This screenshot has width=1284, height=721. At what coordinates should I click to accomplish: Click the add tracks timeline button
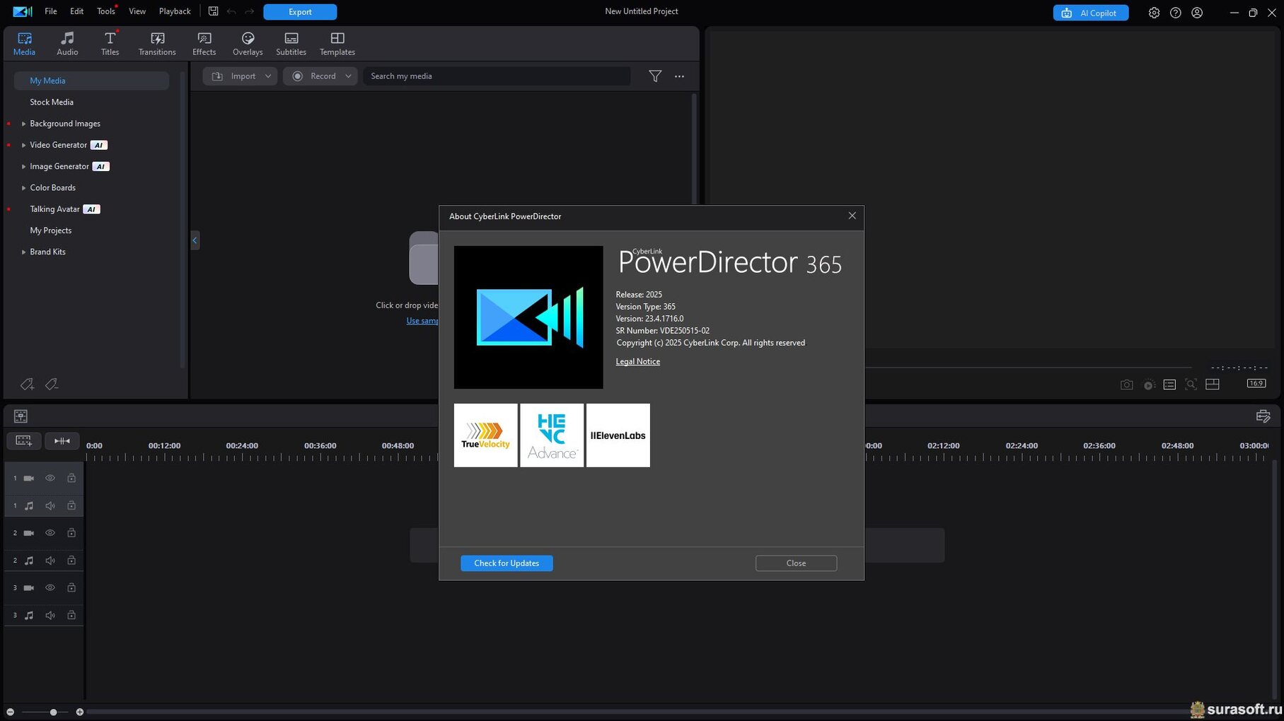tap(23, 441)
